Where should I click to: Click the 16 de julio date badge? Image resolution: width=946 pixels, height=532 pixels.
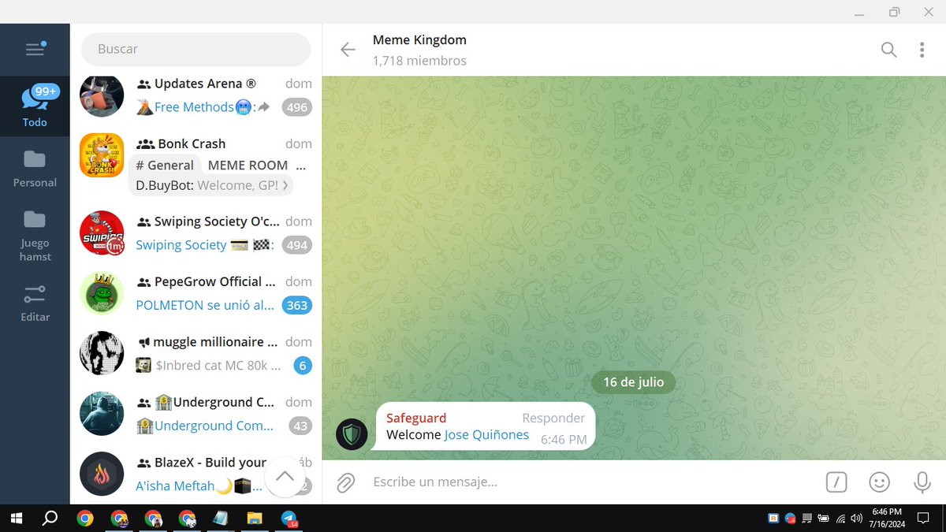pos(634,381)
